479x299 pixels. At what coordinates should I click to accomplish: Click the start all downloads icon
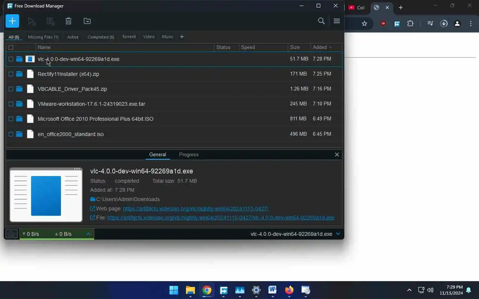[32, 21]
